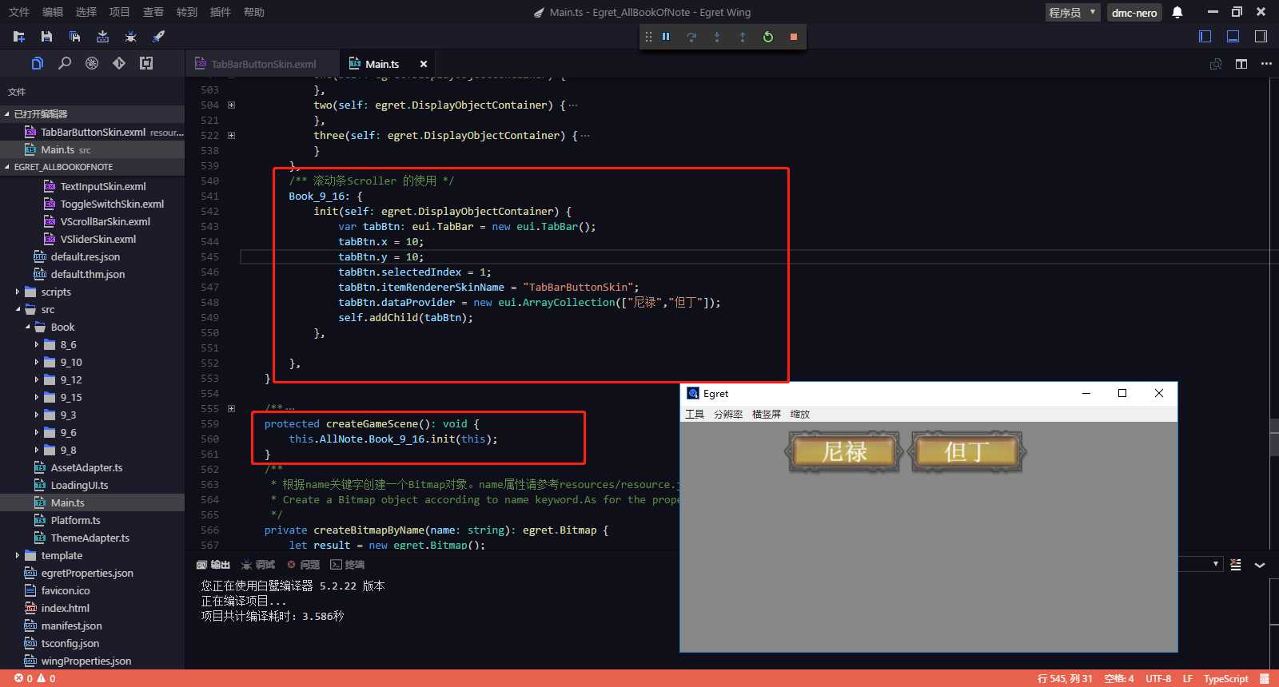The image size is (1279, 687).
Task: Open the file explorer sidebar view
Action: (38, 63)
